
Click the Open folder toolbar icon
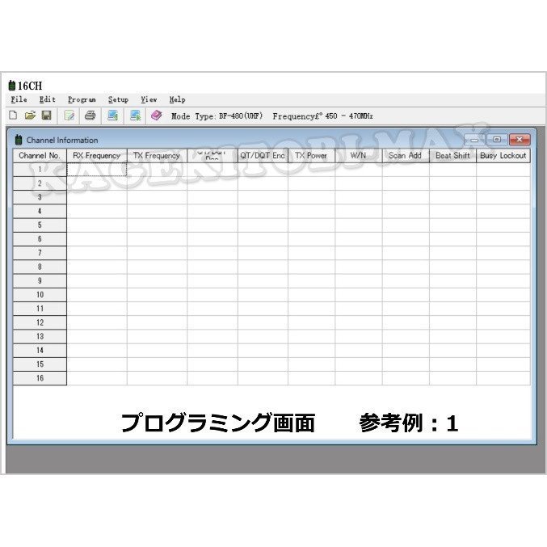tap(30, 115)
